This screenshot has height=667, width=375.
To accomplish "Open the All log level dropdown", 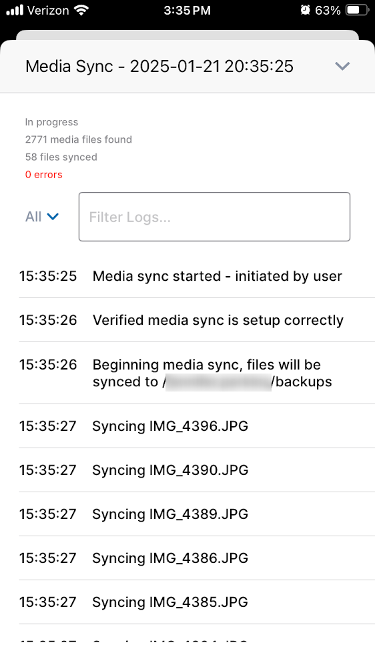I will pos(42,217).
